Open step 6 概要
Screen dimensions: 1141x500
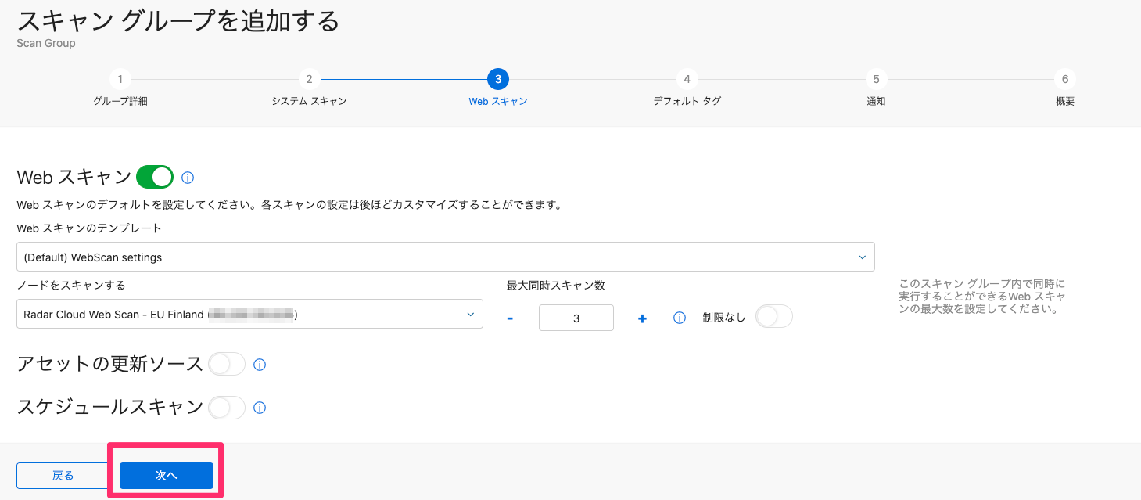(1064, 79)
